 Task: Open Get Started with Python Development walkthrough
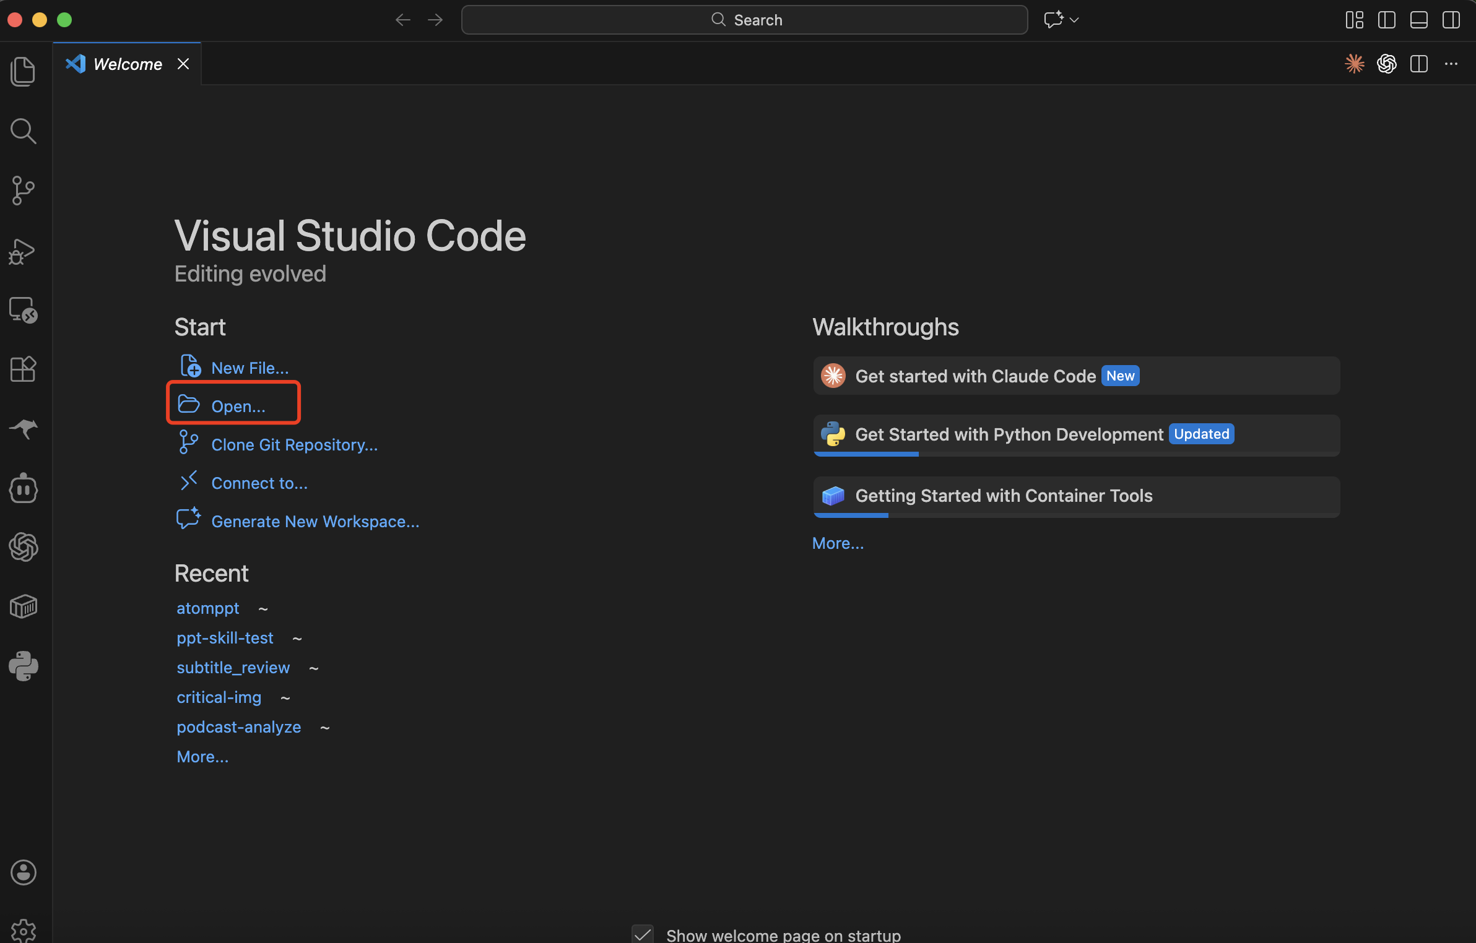click(x=1077, y=435)
